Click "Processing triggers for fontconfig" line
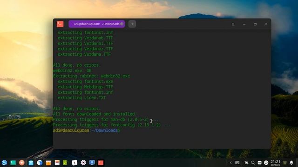The image size is (298, 167). 112,125
